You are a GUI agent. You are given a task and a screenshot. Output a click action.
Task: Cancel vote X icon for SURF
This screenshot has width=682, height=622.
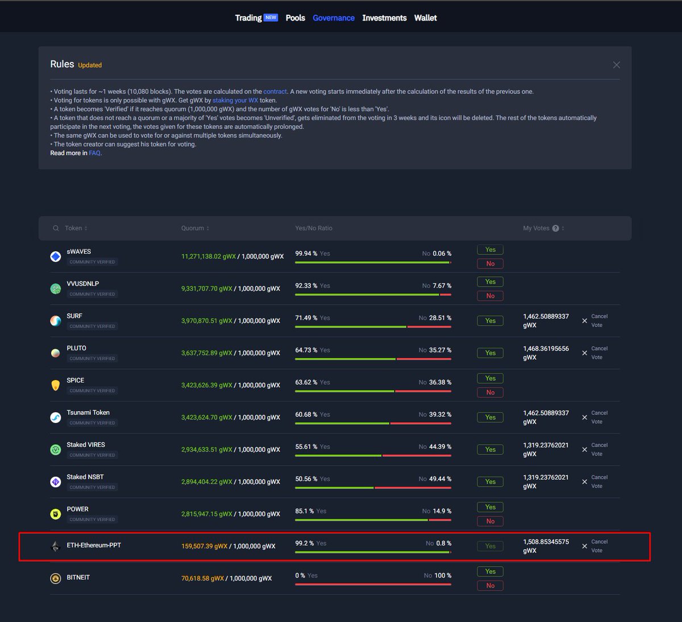point(585,321)
